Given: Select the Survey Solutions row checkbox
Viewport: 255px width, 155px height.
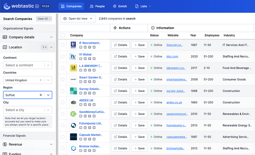Looking at the screenshot, I should pyautogui.click(x=63, y=91).
